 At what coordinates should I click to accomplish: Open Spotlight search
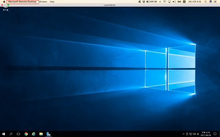coord(206,2)
